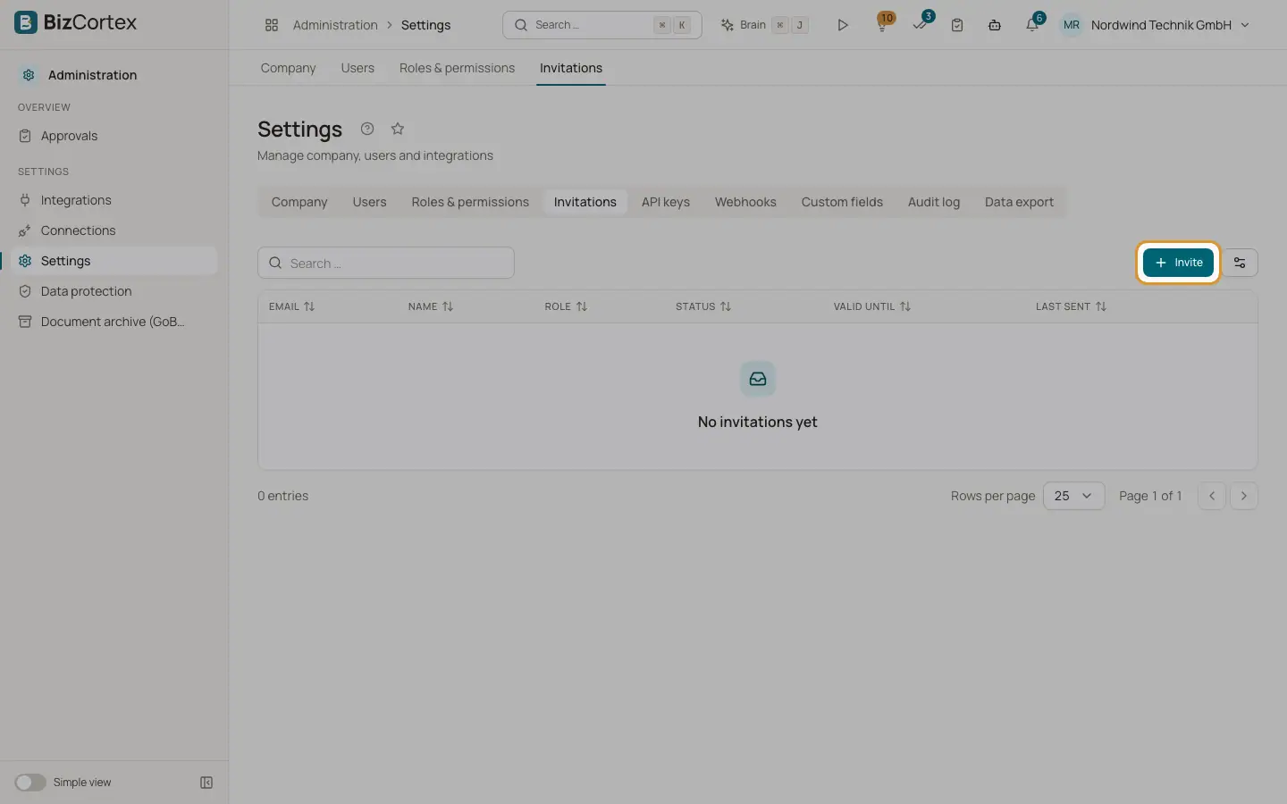Image resolution: width=1287 pixels, height=804 pixels.
Task: Focus the global Search box in header
Action: (602, 25)
